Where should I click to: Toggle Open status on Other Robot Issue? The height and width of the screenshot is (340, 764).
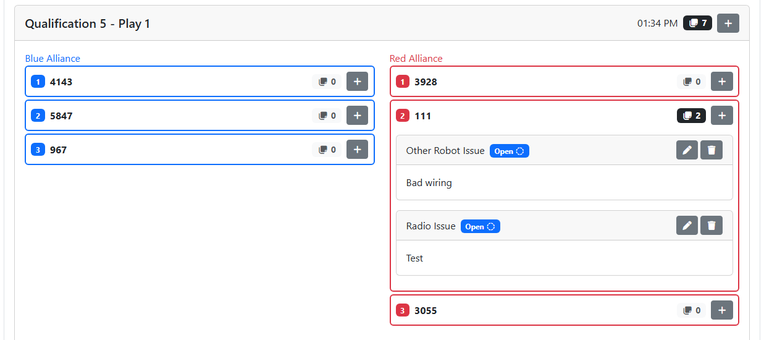pos(510,151)
